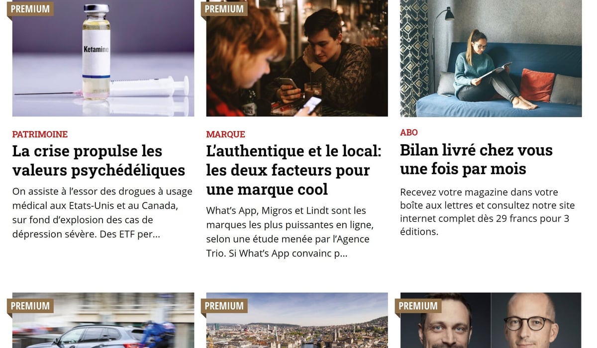Read the teaser about drogues à usage médical

[95, 212]
